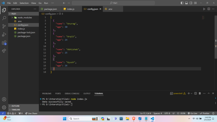The width and height of the screenshot is (217, 122).
Task: Open the Edit menu
Action: click(15, 3)
